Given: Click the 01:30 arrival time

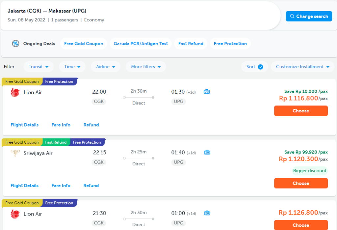Looking at the screenshot, I should point(178,92).
